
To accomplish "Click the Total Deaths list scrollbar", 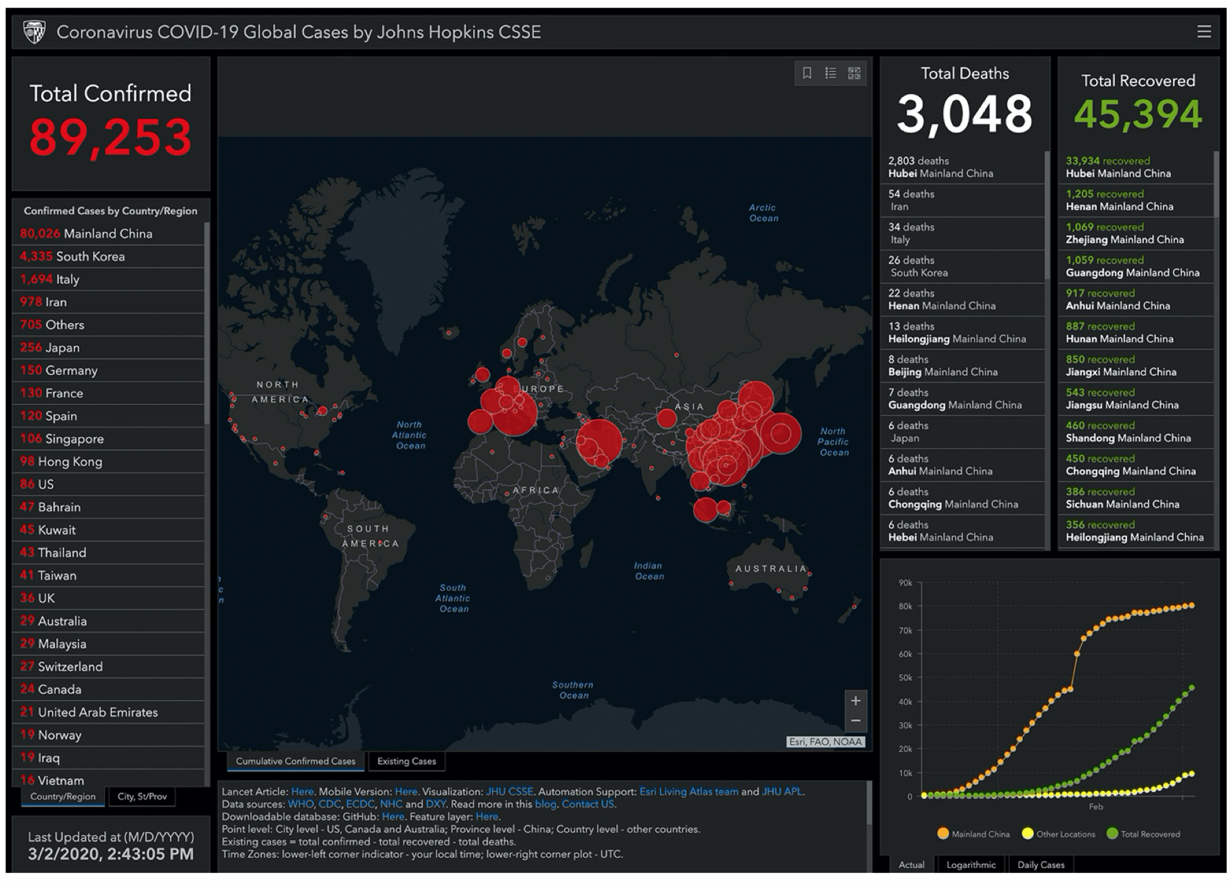I will coord(1047,215).
